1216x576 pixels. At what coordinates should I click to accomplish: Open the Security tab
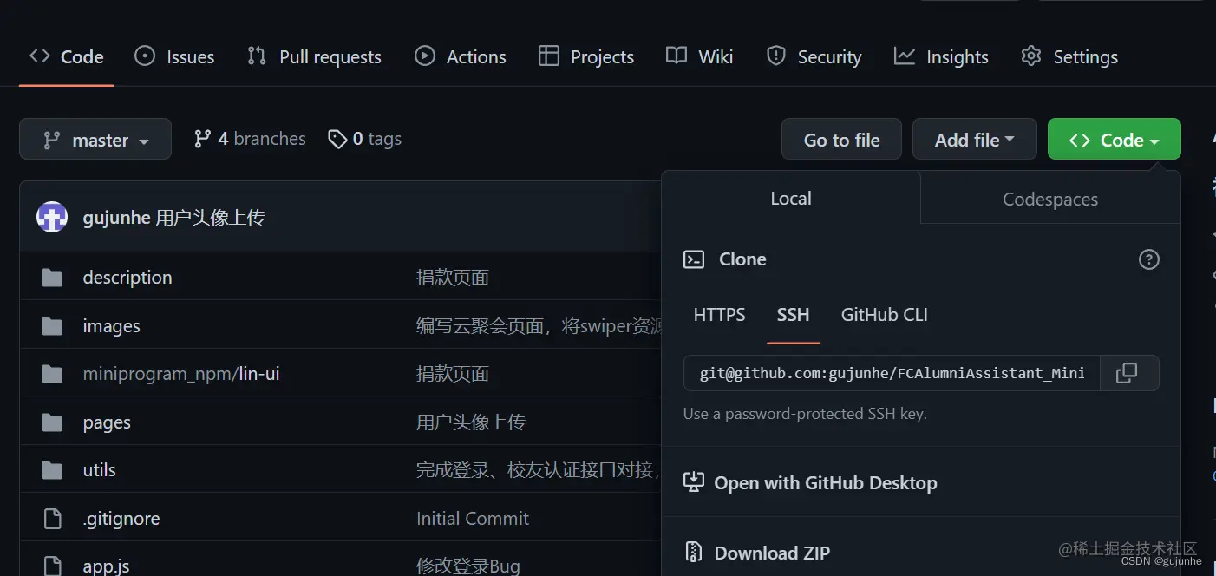pyautogui.click(x=814, y=56)
